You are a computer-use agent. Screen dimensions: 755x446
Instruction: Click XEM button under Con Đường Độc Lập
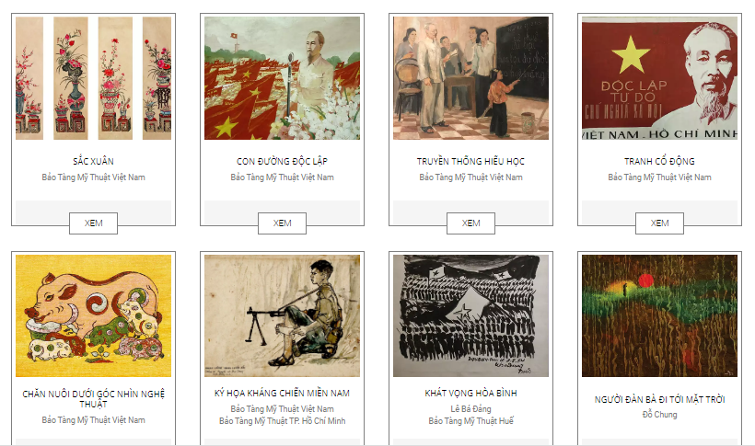click(x=282, y=223)
